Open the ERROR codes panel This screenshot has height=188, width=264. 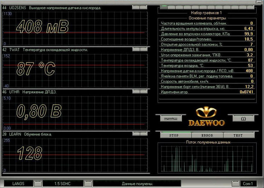pos(207,135)
